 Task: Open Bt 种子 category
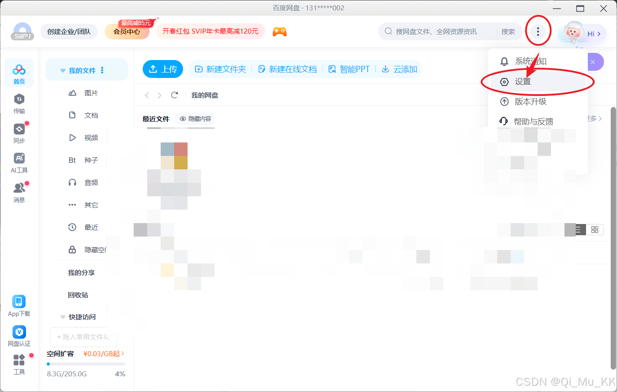click(x=83, y=160)
